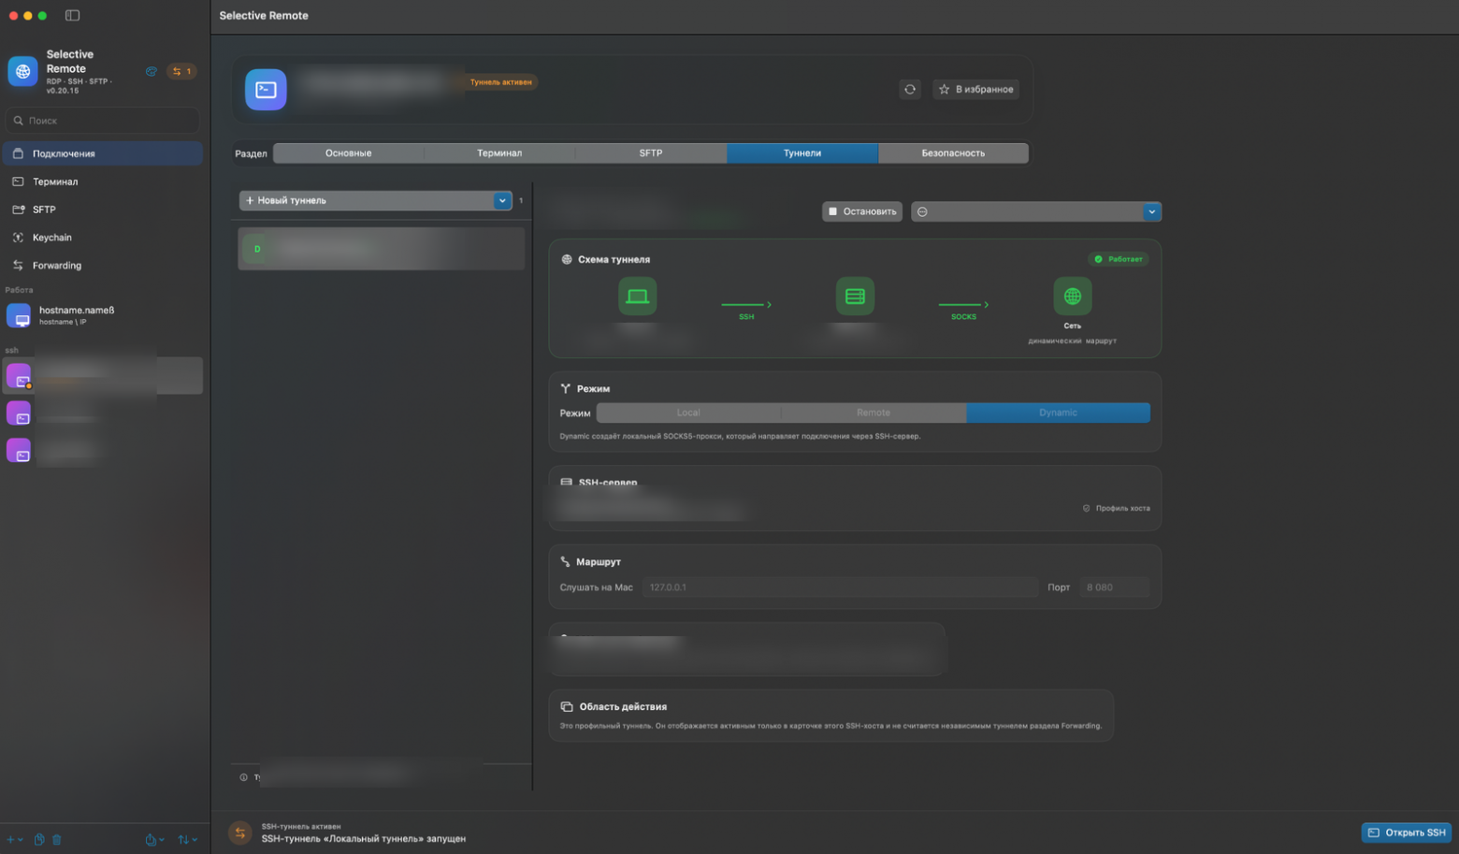
Task: Switch to the Основные tab
Action: pyautogui.click(x=348, y=152)
